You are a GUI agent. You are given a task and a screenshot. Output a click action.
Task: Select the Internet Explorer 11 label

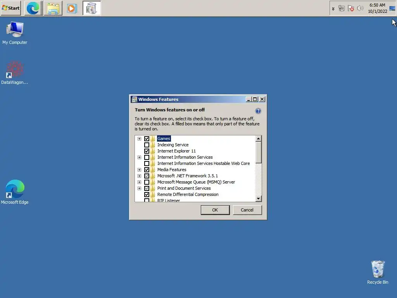176,151
